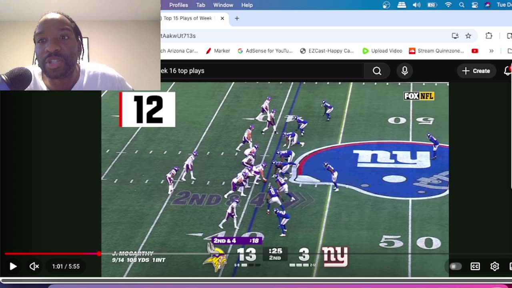Screen dimensions: 512x288
Task: Open the EZCast-Happy Ca... bookmark
Action: point(327,51)
